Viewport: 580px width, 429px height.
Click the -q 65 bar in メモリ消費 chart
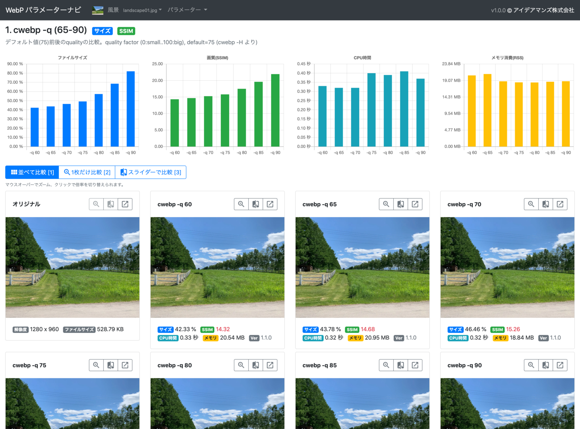pyautogui.click(x=488, y=110)
